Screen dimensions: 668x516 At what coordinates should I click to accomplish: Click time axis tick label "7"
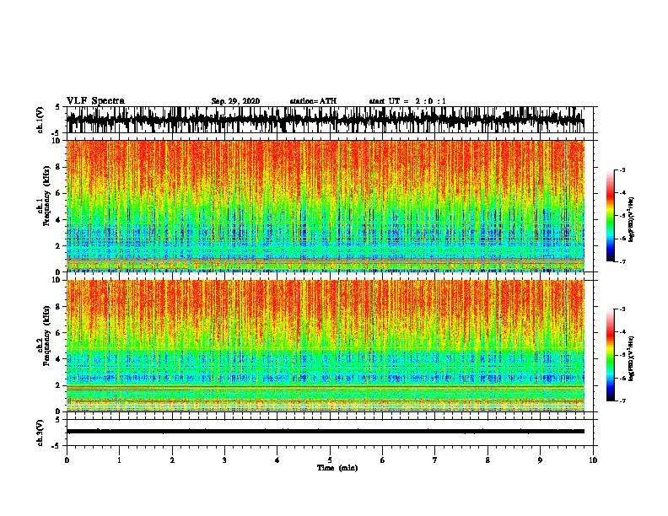435,460
